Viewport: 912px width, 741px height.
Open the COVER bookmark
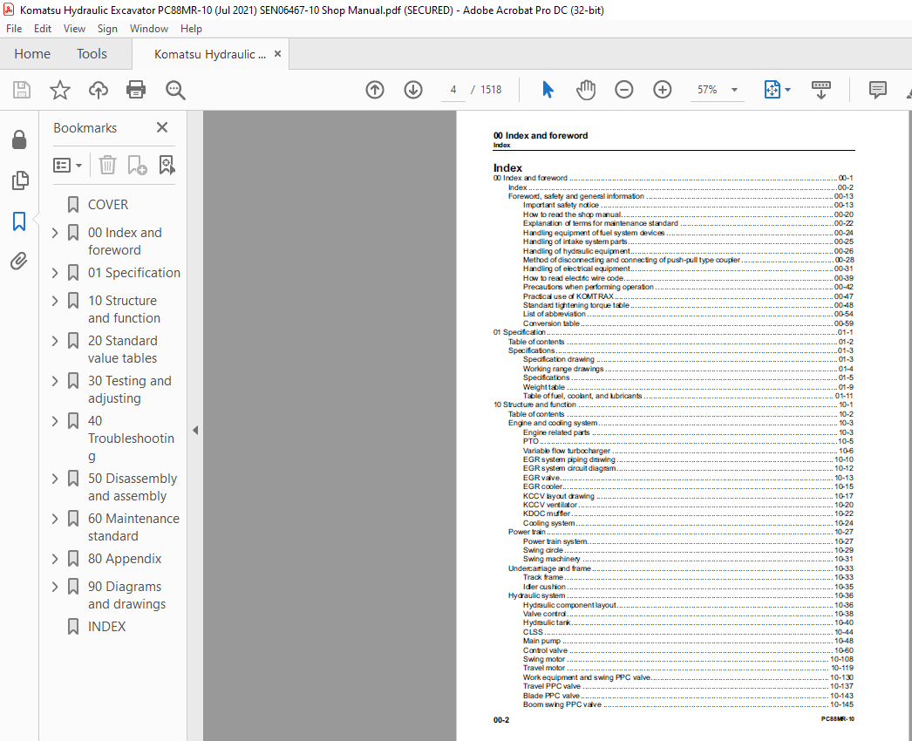(x=108, y=205)
